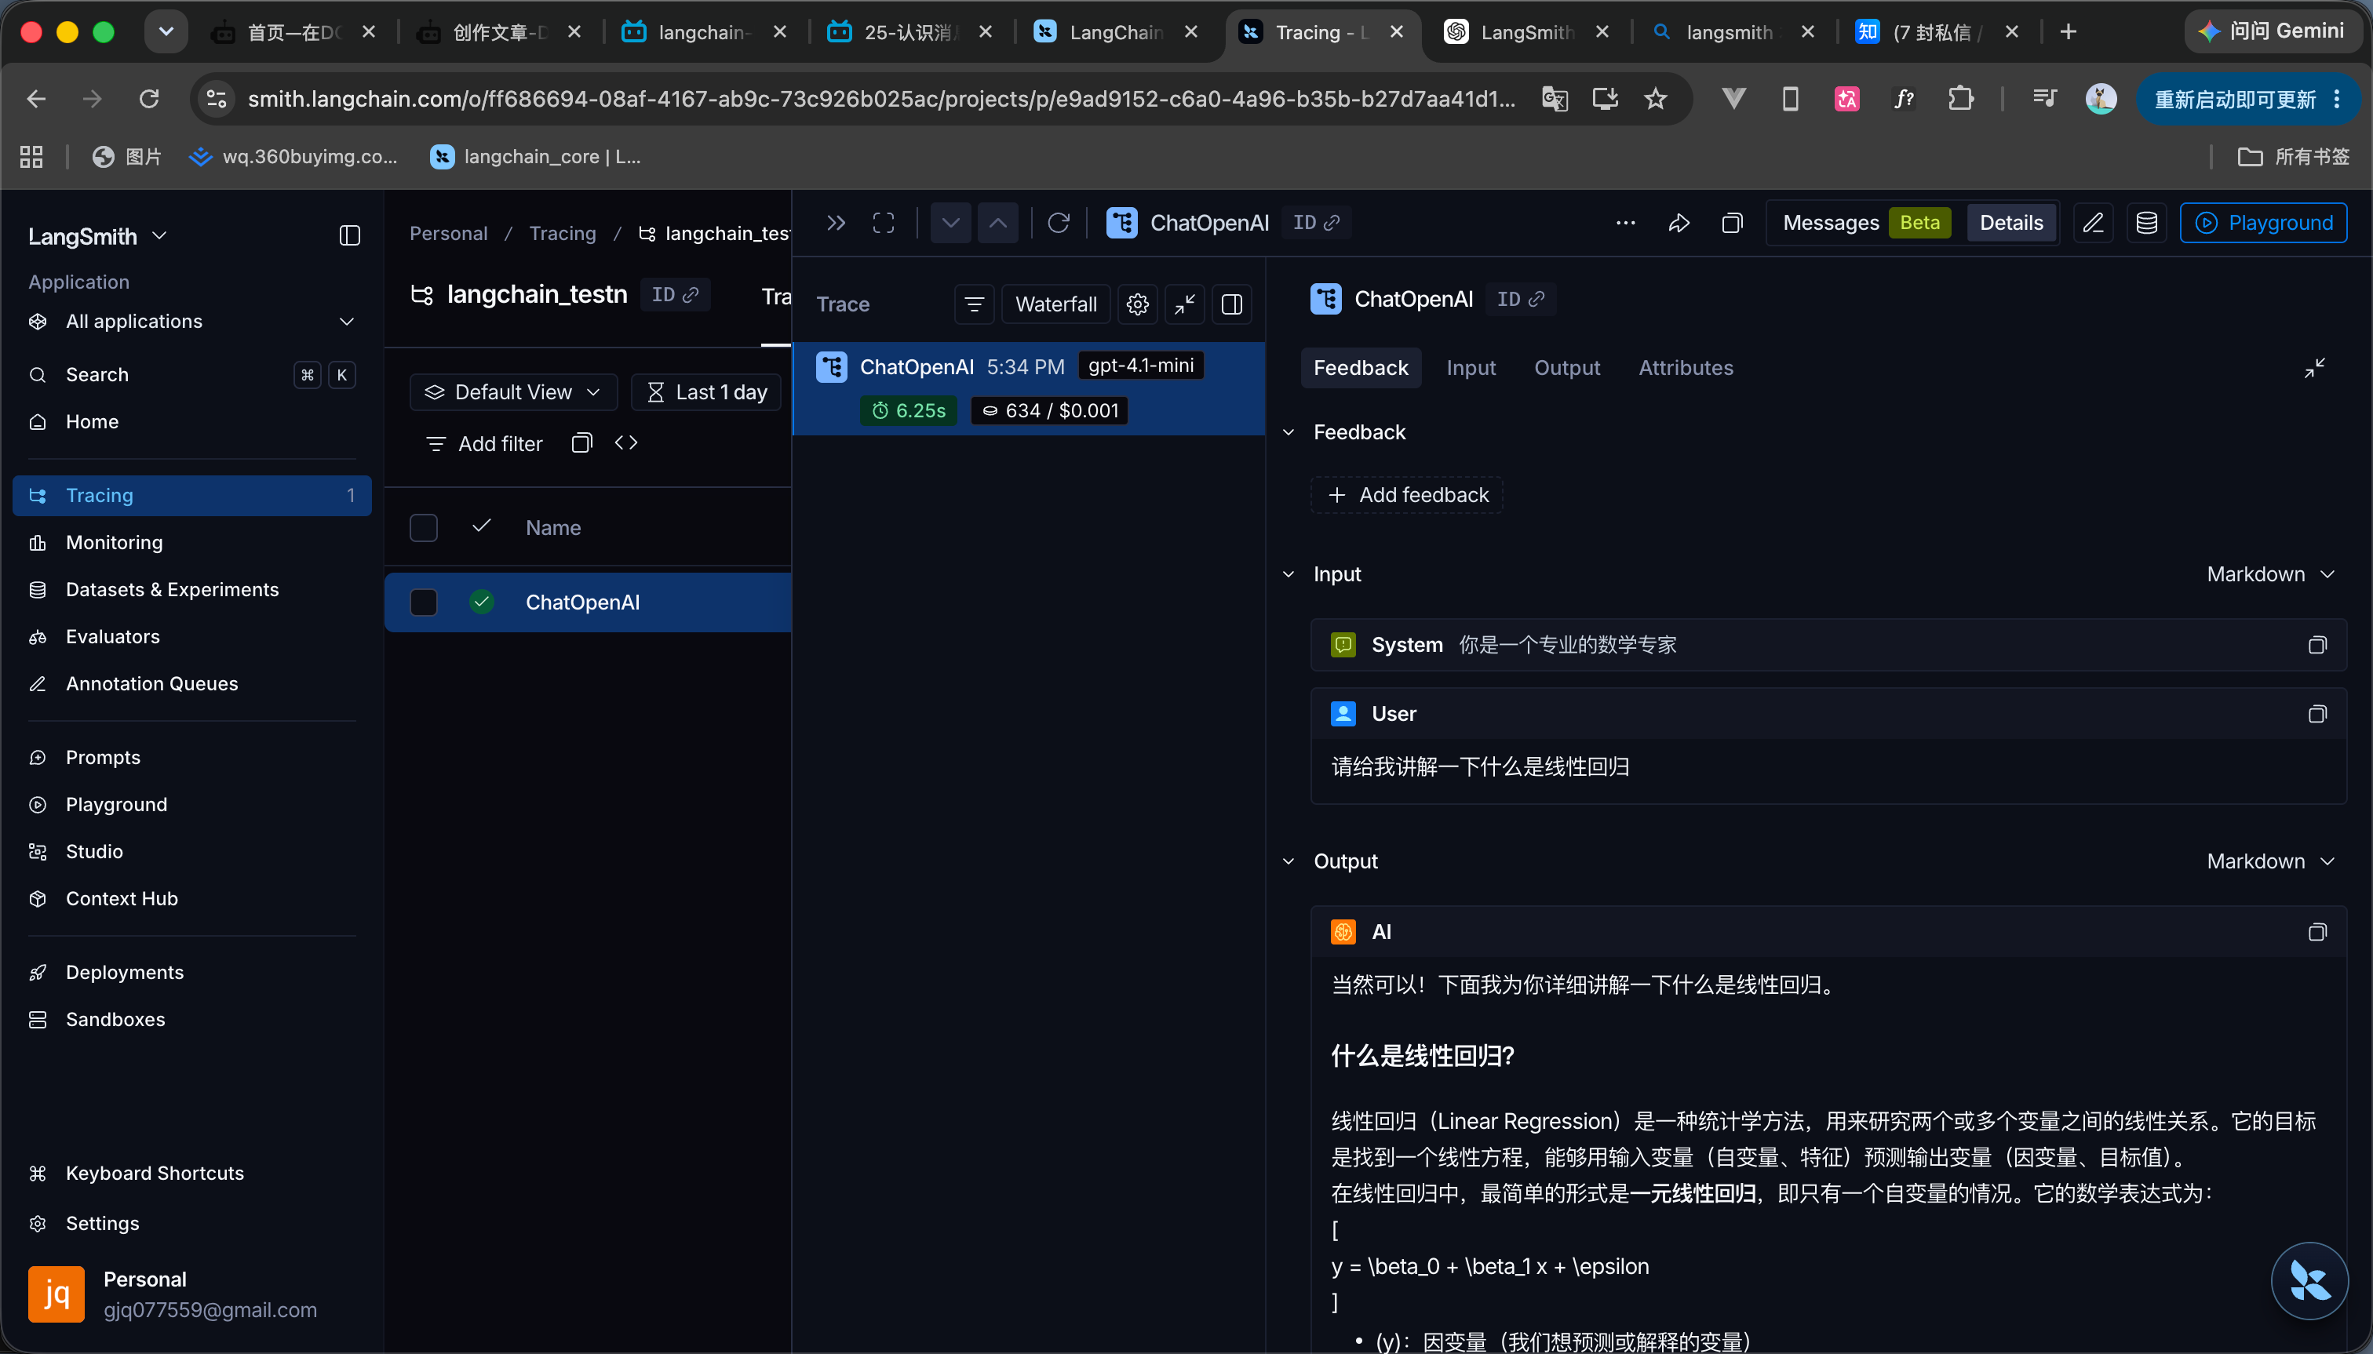Switch to the Output tab
This screenshot has width=2373, height=1354.
click(1567, 368)
